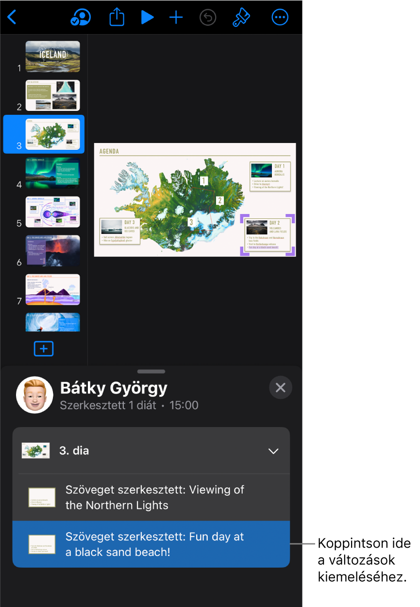The image size is (420, 607).
Task: Tap the DAY 1 Aurora Borealis box on slide
Action: click(270, 177)
